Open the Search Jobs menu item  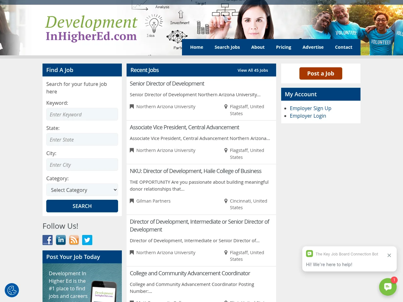(x=227, y=47)
